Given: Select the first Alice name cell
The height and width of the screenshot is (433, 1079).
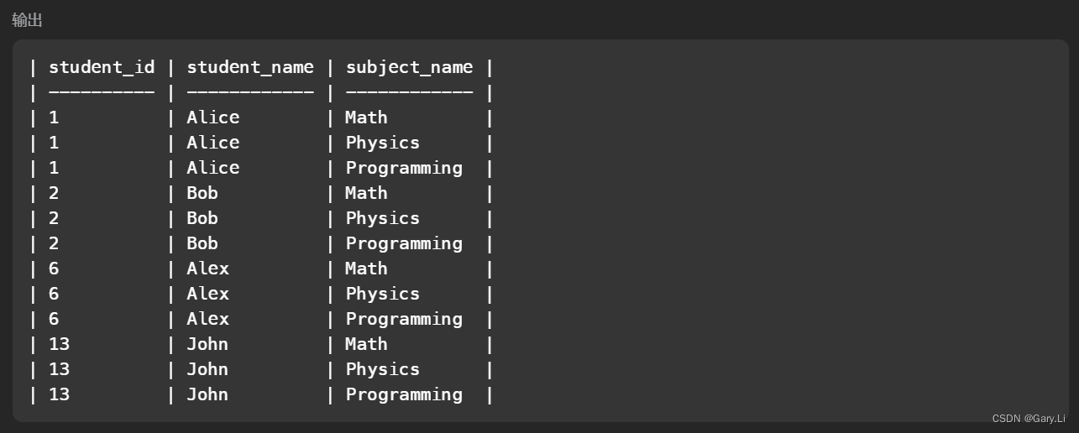Looking at the screenshot, I should click(213, 117).
